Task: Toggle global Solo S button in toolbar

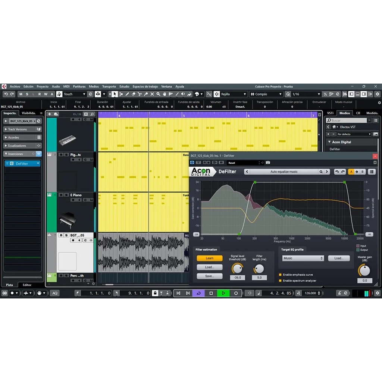Action: click(27, 94)
